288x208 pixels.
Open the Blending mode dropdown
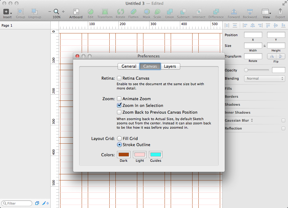(264, 78)
